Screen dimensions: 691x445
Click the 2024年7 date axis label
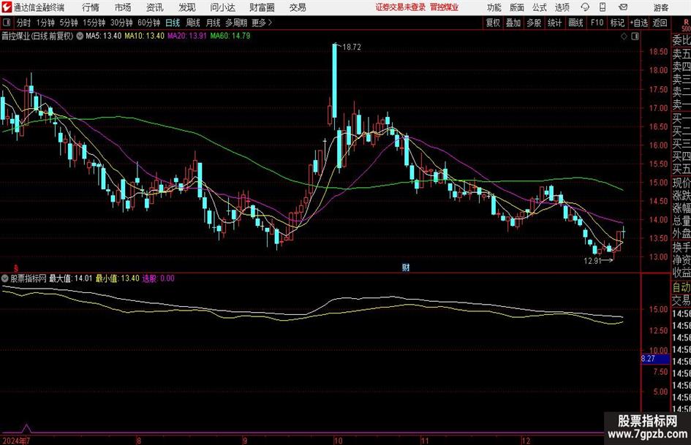(x=15, y=441)
